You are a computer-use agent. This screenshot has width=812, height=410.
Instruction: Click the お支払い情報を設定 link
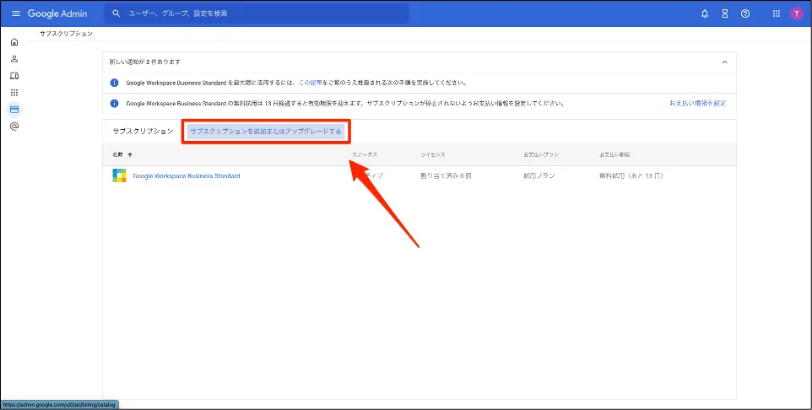coord(697,104)
